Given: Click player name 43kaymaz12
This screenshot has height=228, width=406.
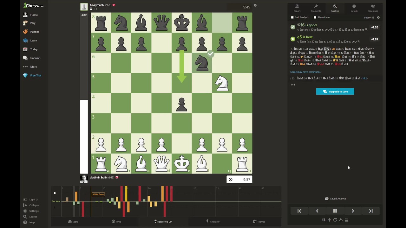Looking at the screenshot, I should pos(97,5).
